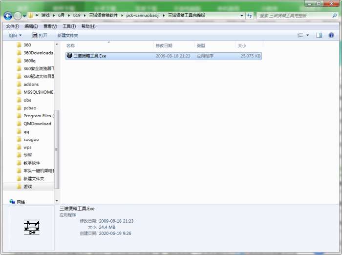342x255 pixels.
Task: Click the folder icon in address bar
Action: pos(31,16)
